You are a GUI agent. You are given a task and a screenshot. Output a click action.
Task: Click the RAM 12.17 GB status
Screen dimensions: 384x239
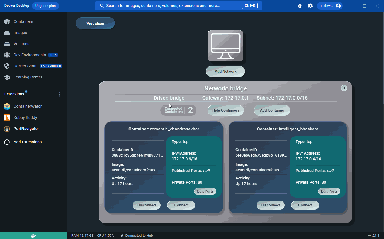tap(82, 236)
